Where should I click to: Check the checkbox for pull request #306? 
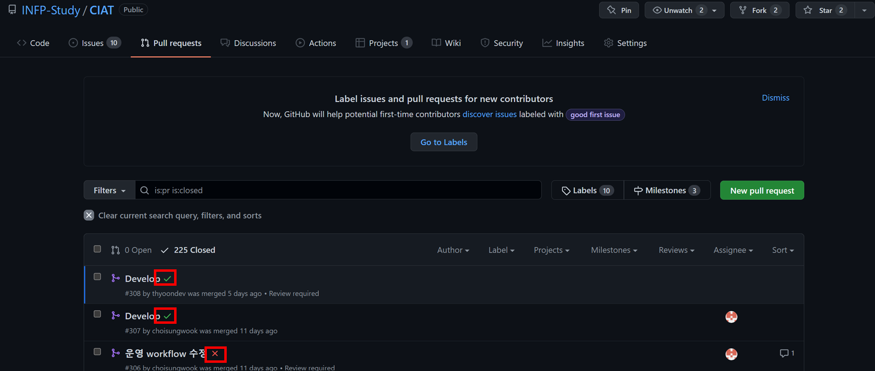tap(97, 352)
